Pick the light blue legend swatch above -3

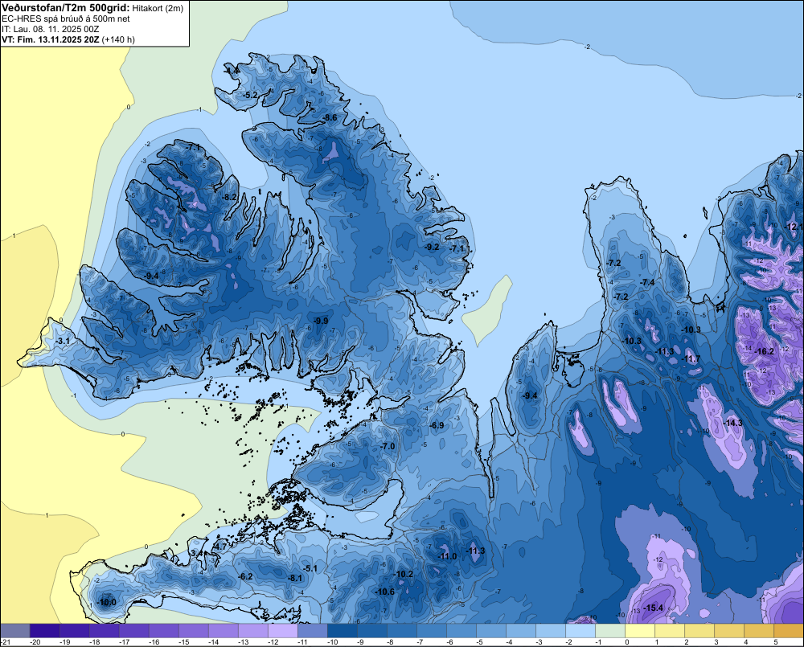(550, 631)
